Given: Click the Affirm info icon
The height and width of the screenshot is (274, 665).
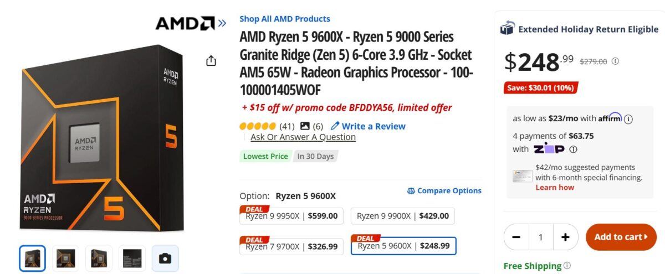Looking at the screenshot, I should [628, 118].
